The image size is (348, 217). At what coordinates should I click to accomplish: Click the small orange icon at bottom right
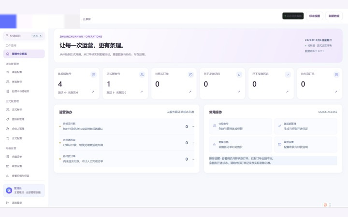(325, 205)
